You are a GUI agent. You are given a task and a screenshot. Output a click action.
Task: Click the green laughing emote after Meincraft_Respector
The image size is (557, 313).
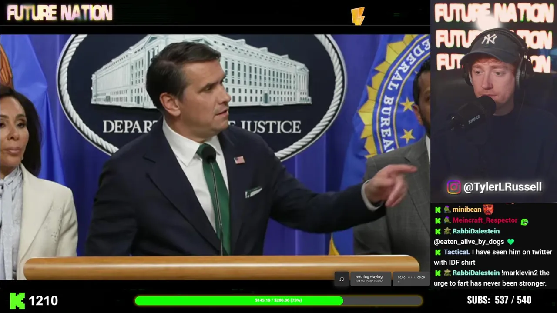coord(524,222)
